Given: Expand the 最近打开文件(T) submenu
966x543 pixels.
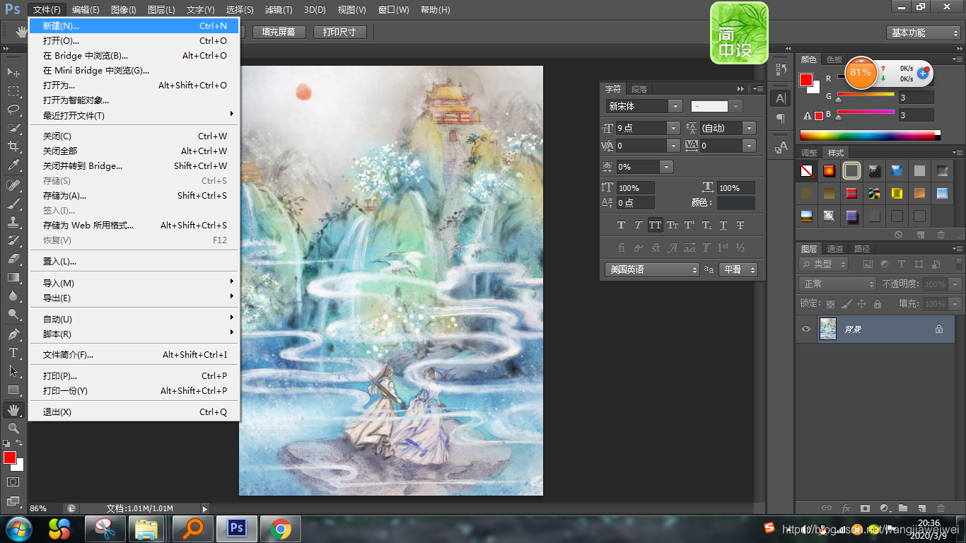Looking at the screenshot, I should tap(134, 115).
